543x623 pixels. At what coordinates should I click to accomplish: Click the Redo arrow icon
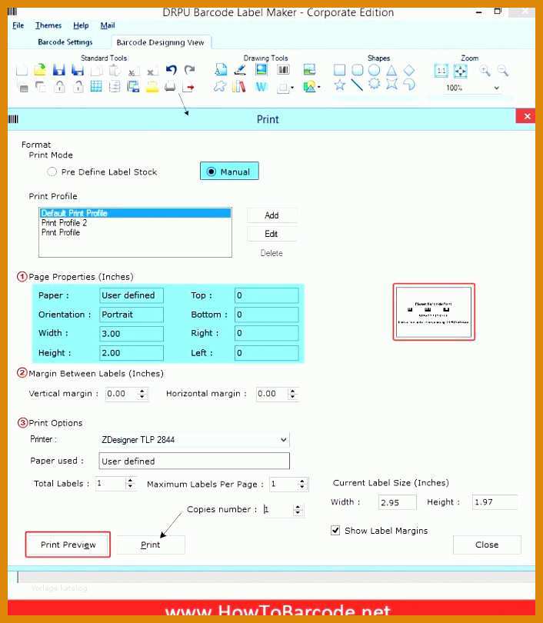[x=190, y=70]
